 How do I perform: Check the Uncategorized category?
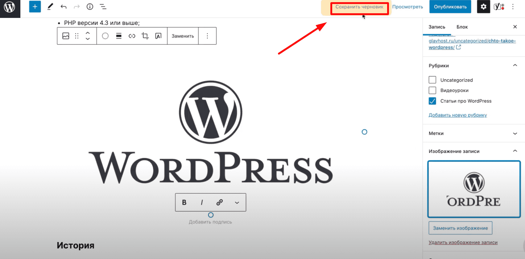click(432, 80)
